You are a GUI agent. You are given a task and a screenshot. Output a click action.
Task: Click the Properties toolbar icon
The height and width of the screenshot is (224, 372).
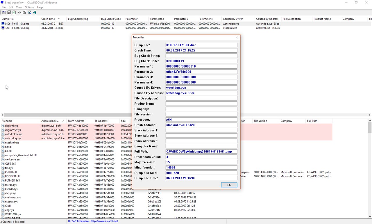coord(24,13)
